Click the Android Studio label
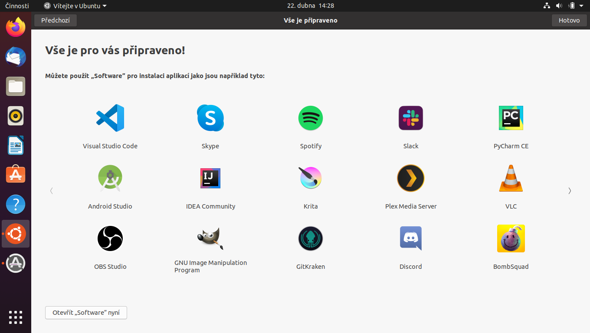Screen dimensions: 590x333 coord(110,206)
